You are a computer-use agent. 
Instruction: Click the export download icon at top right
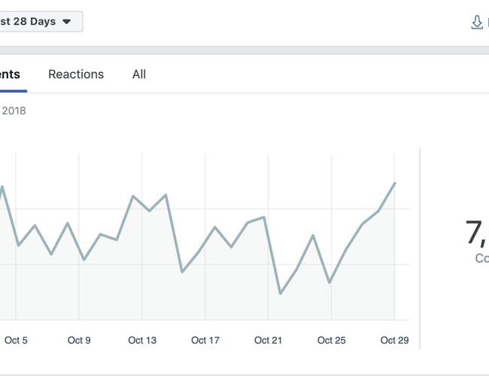[477, 22]
